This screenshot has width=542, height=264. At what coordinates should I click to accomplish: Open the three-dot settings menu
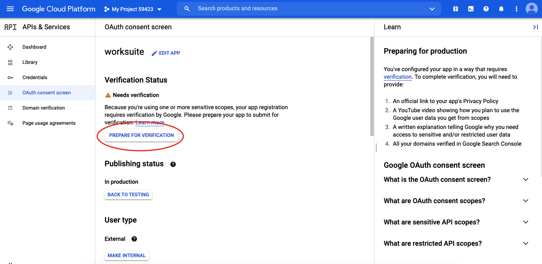(x=516, y=9)
